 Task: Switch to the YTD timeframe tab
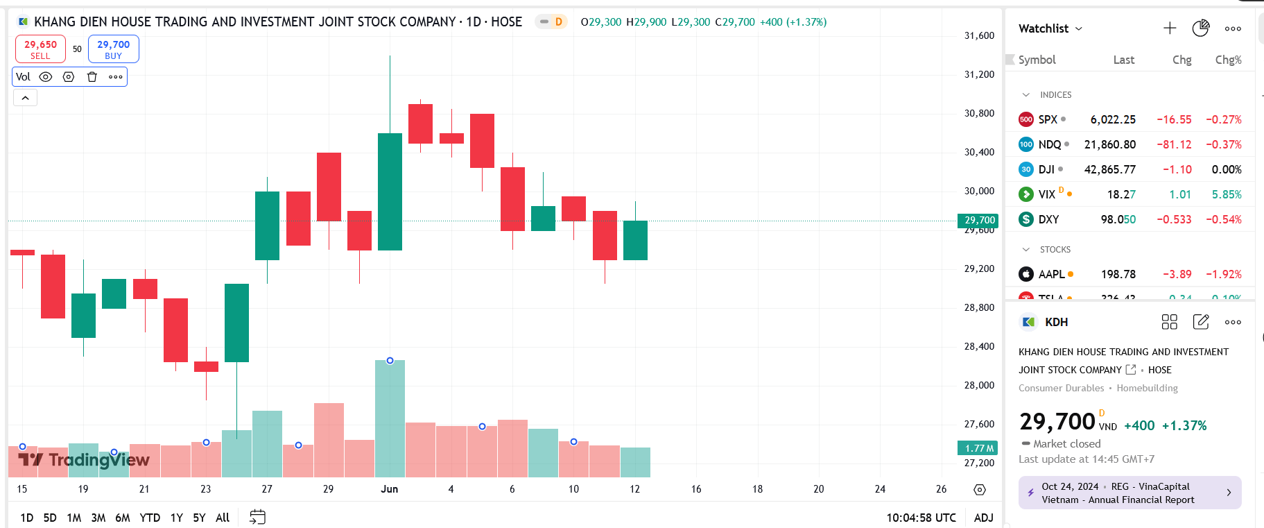(x=149, y=517)
